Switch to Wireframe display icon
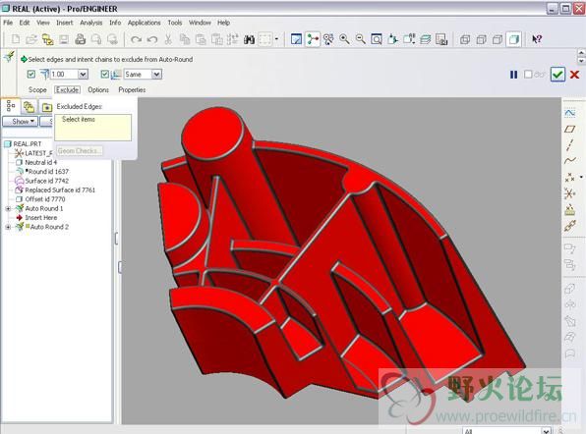 465,39
